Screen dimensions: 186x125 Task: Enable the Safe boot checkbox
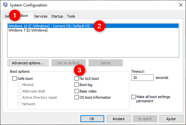click(x=14, y=79)
